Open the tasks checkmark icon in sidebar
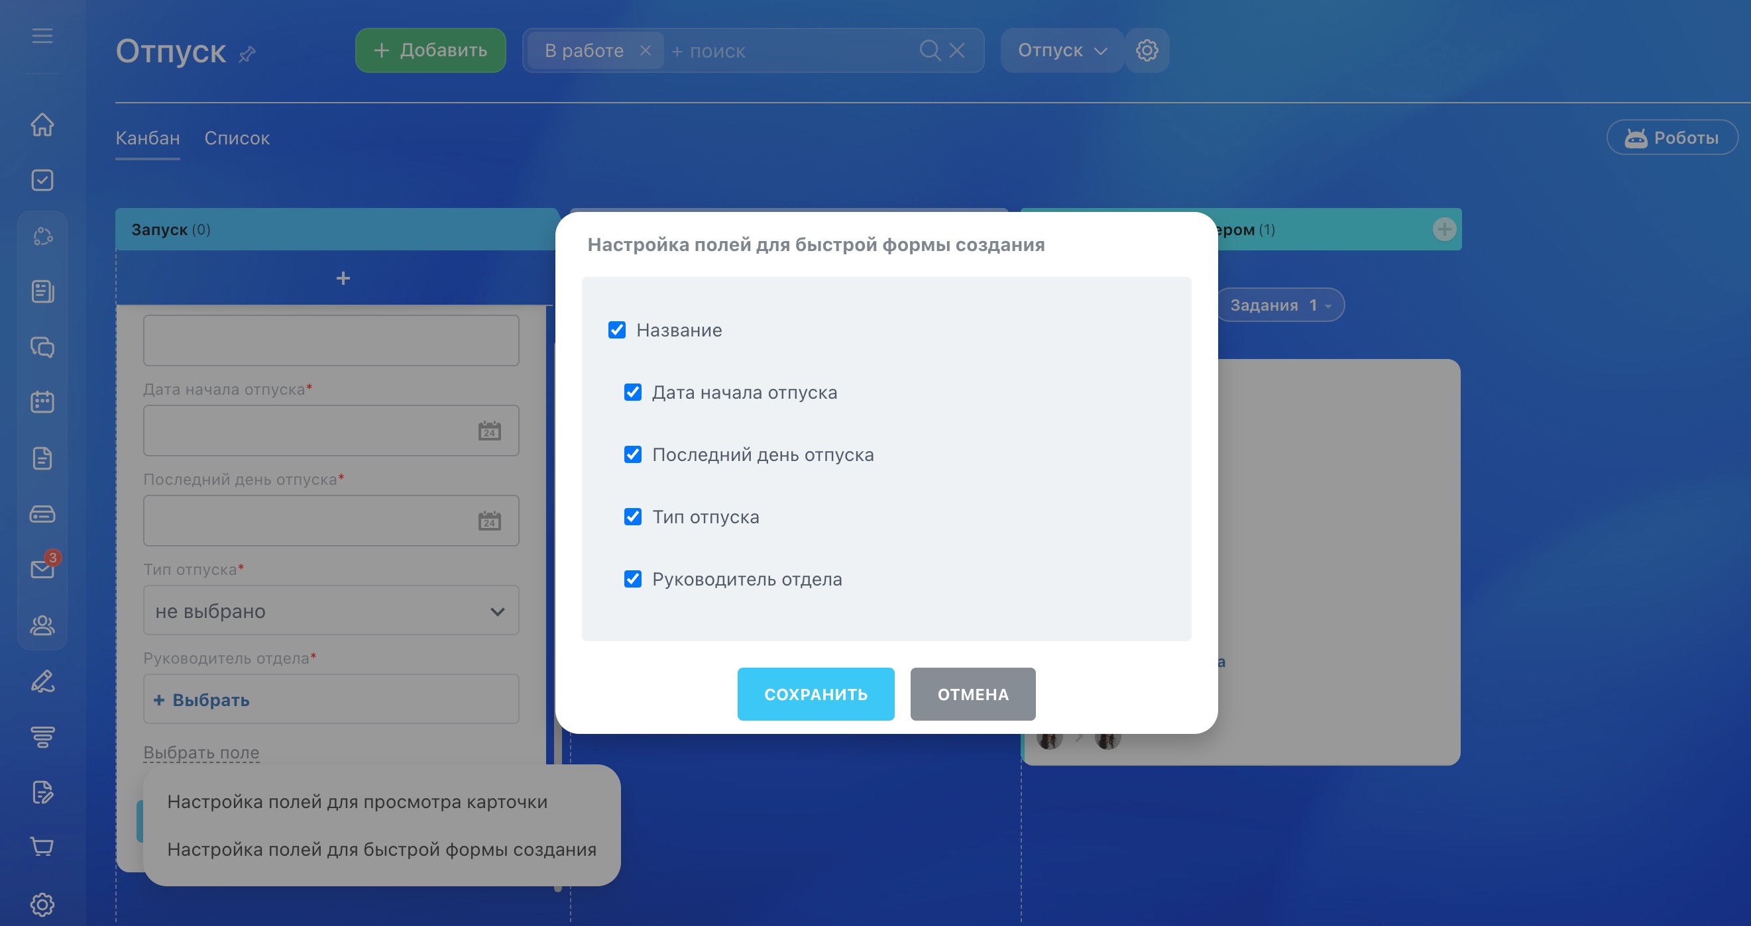 coord(42,180)
